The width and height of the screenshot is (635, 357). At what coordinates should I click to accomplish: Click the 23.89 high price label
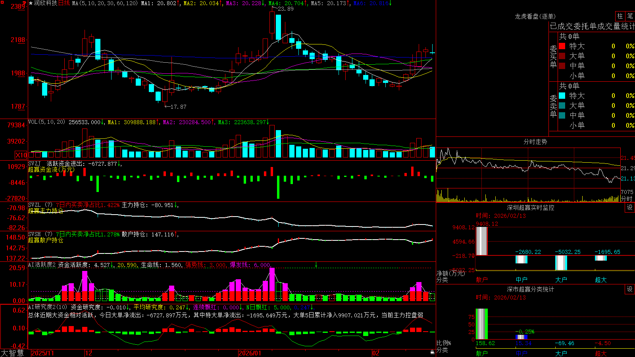[x=285, y=9]
